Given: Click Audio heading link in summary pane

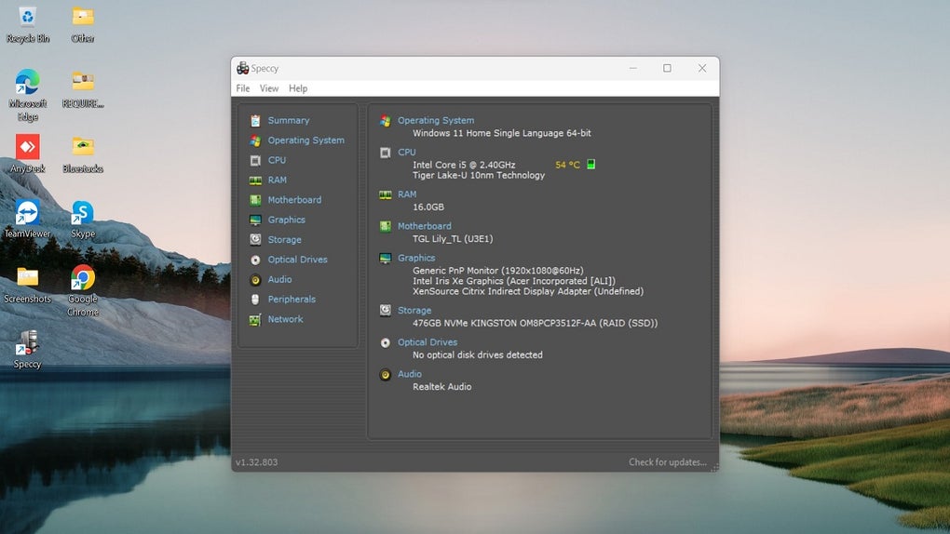Looking at the screenshot, I should (x=410, y=374).
